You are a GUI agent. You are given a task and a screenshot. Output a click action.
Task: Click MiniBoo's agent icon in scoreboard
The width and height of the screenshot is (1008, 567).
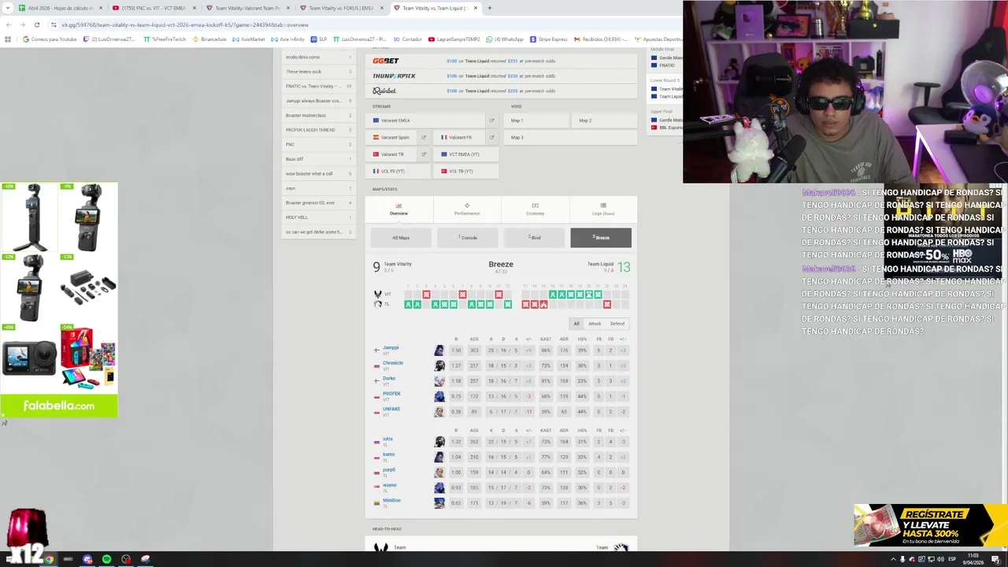tap(439, 503)
